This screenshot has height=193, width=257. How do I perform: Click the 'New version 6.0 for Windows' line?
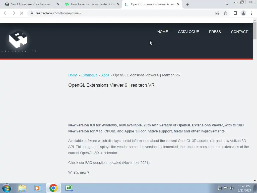tap(156, 125)
